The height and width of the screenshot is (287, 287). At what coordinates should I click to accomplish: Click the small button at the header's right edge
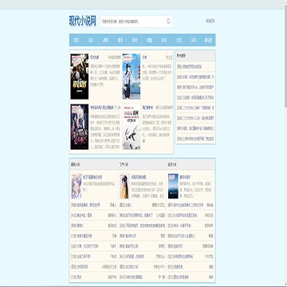pyautogui.click(x=210, y=21)
